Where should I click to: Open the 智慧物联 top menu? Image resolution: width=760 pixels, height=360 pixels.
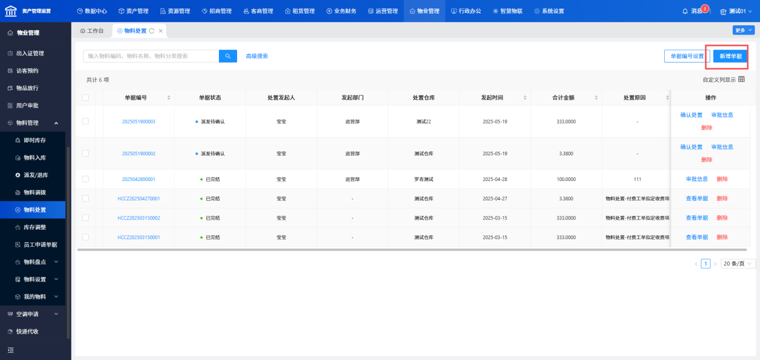click(x=508, y=11)
